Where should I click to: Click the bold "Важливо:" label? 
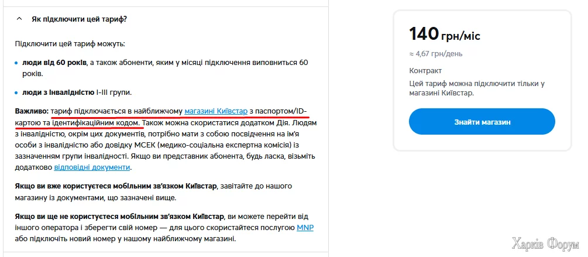[x=32, y=111]
